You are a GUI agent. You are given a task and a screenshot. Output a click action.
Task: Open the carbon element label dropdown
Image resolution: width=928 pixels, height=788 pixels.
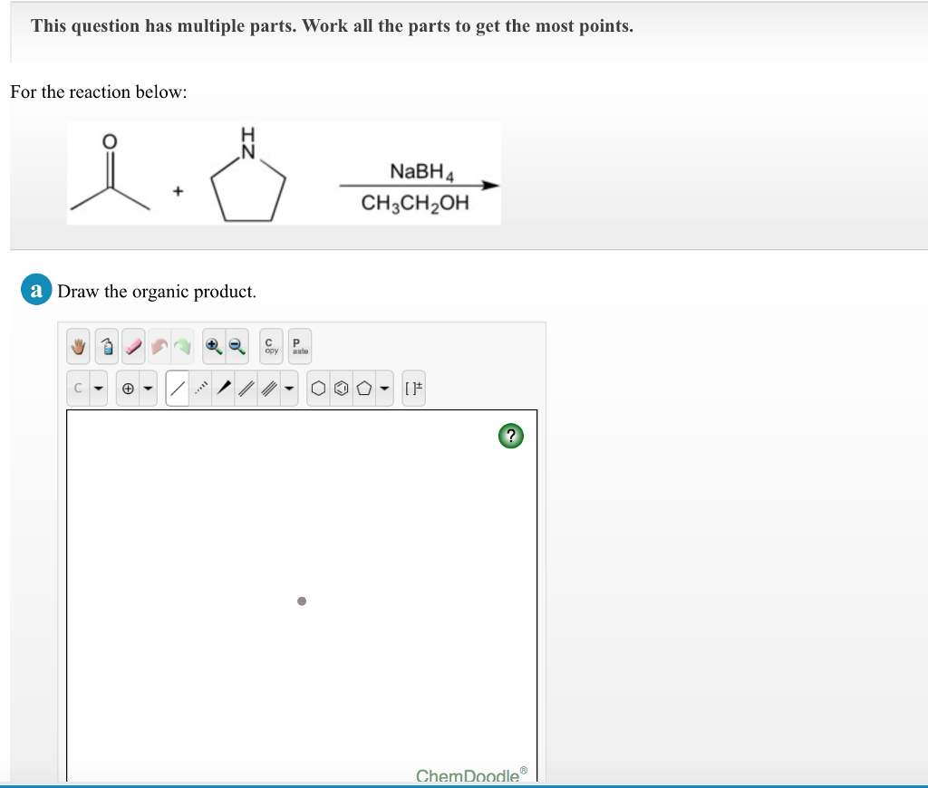pos(97,388)
